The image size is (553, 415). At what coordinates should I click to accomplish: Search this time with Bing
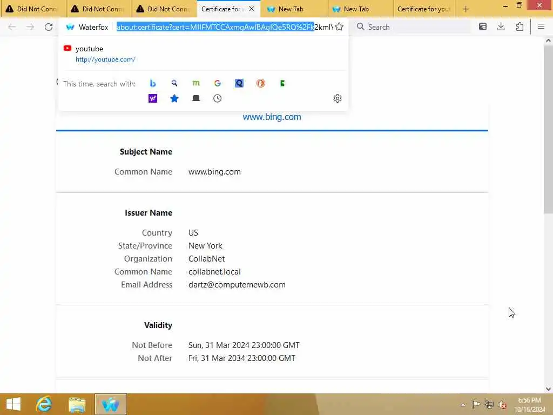pos(153,83)
